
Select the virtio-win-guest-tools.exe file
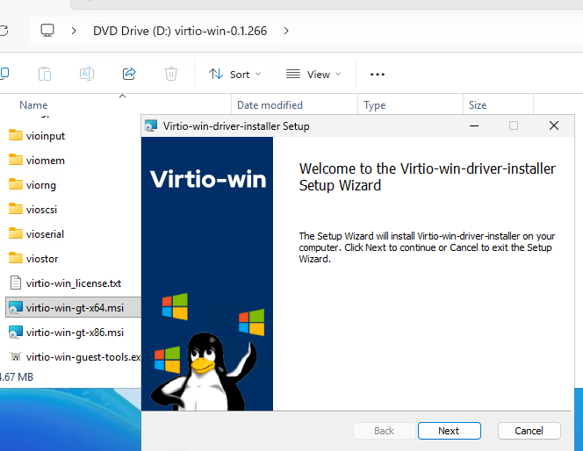[x=83, y=356]
